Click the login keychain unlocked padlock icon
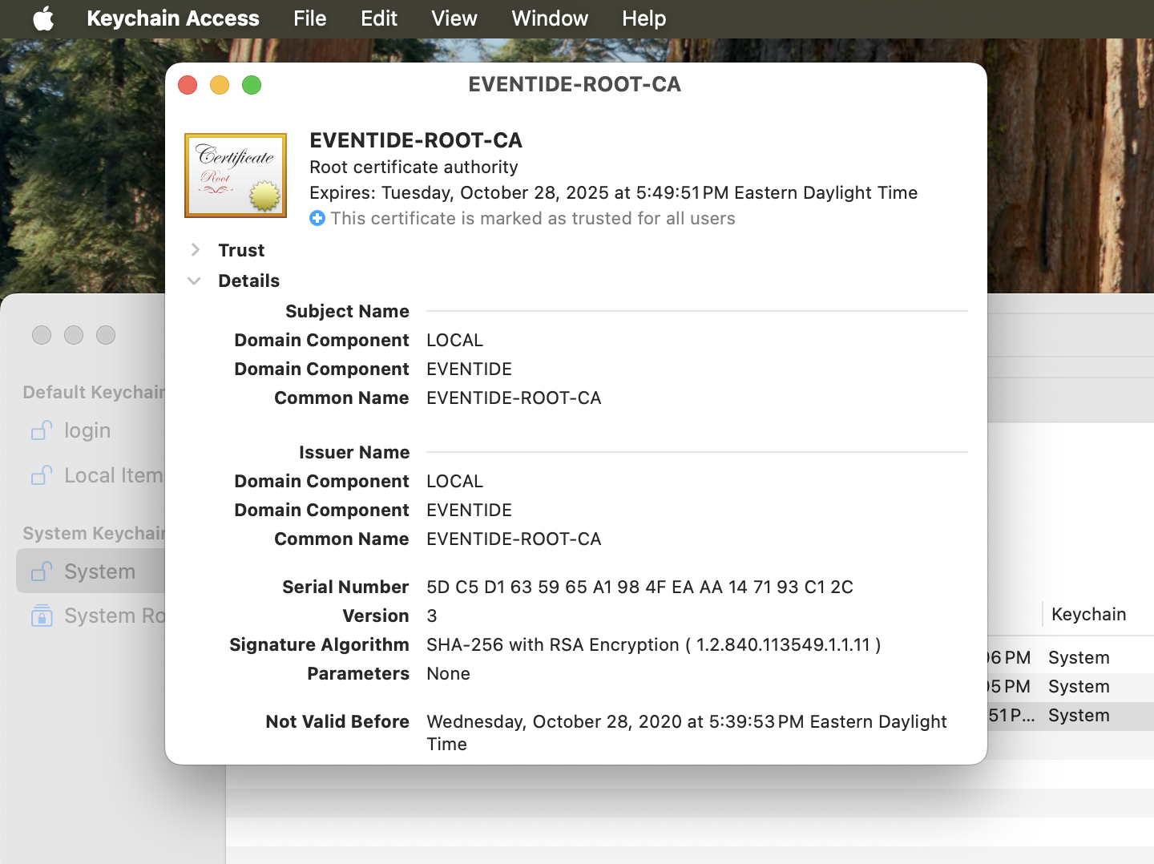Image resolution: width=1154 pixels, height=864 pixels. click(x=42, y=430)
